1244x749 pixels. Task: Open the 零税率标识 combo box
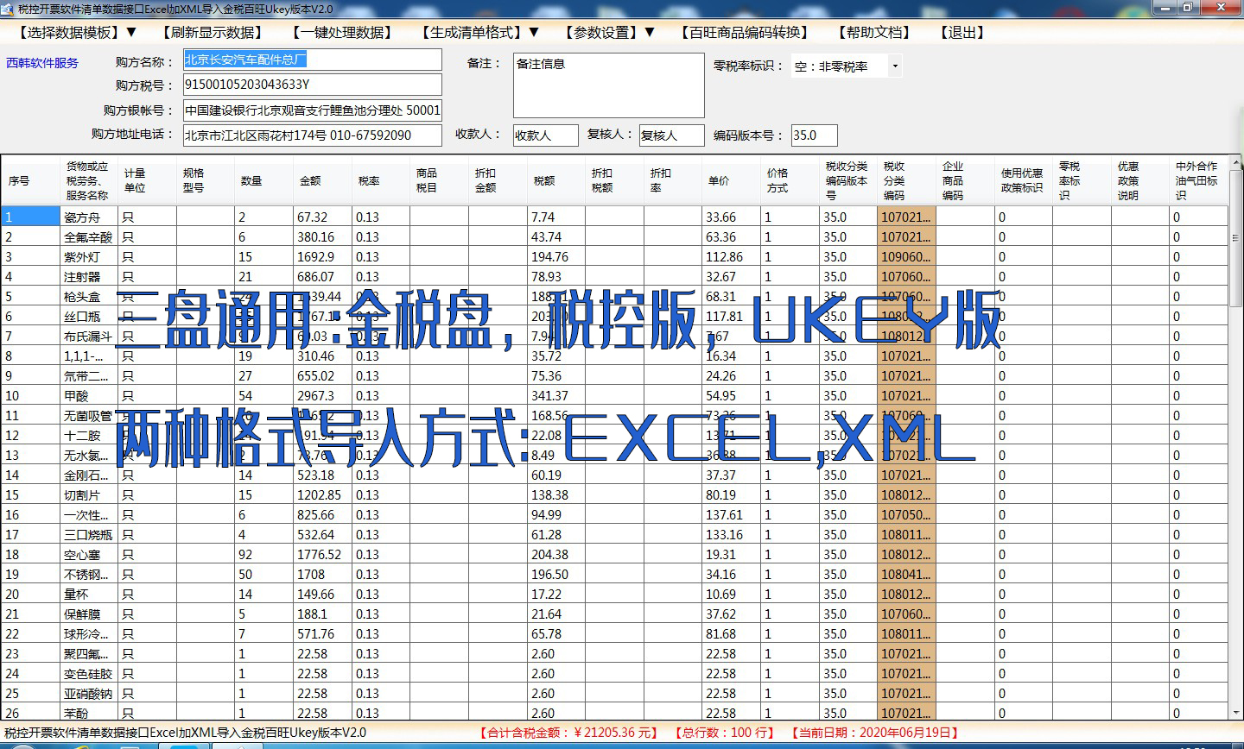click(893, 65)
